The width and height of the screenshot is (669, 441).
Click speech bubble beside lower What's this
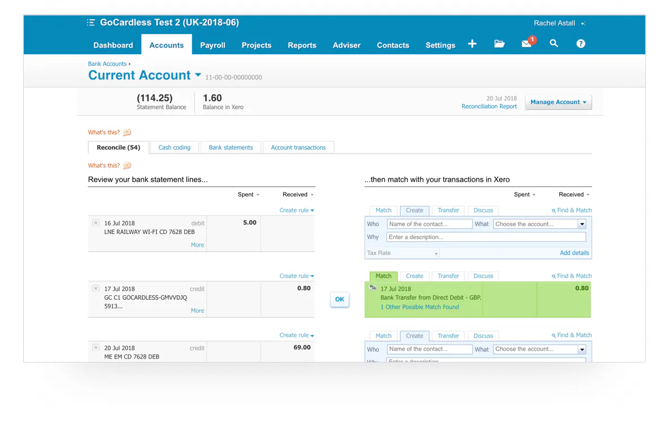tap(127, 165)
